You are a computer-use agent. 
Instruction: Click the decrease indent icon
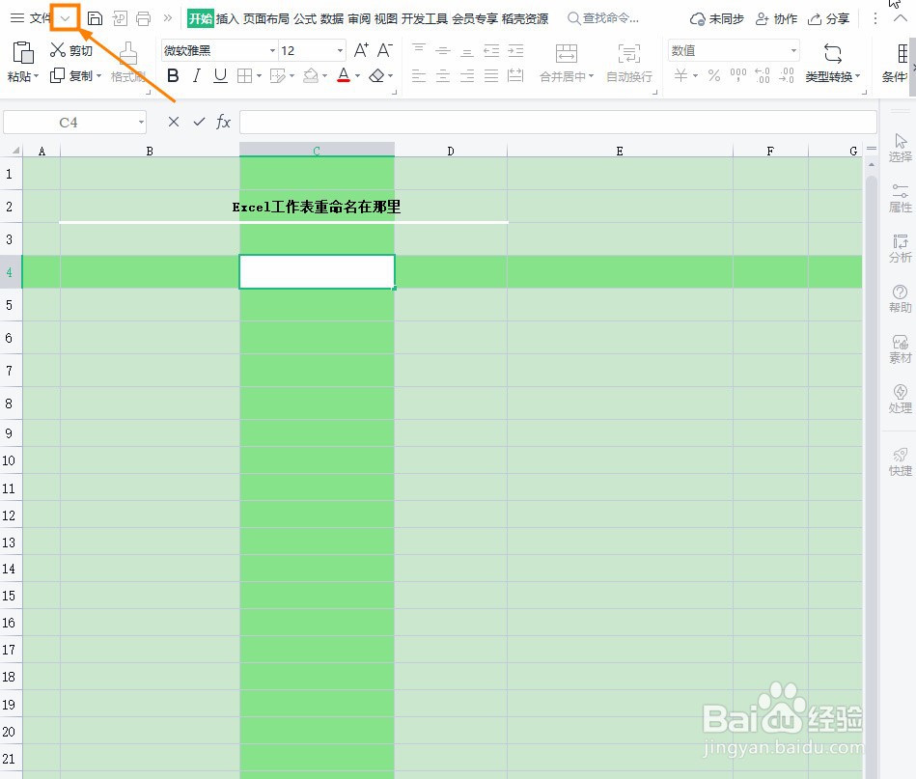click(491, 51)
